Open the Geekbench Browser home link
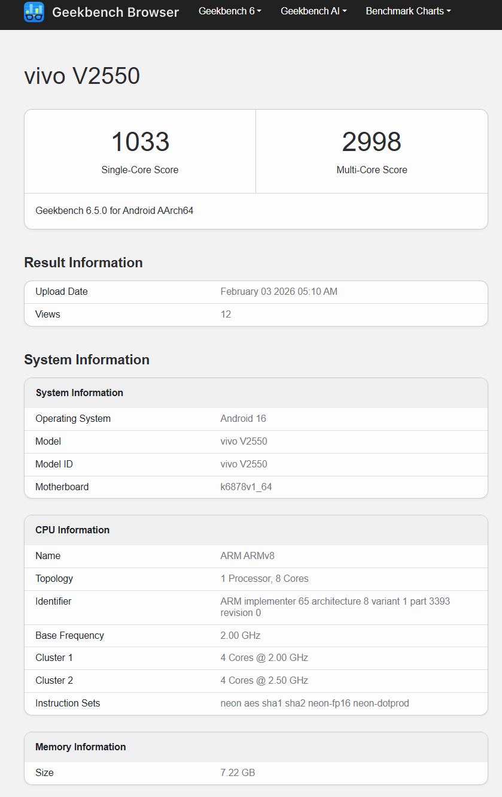 pos(115,12)
